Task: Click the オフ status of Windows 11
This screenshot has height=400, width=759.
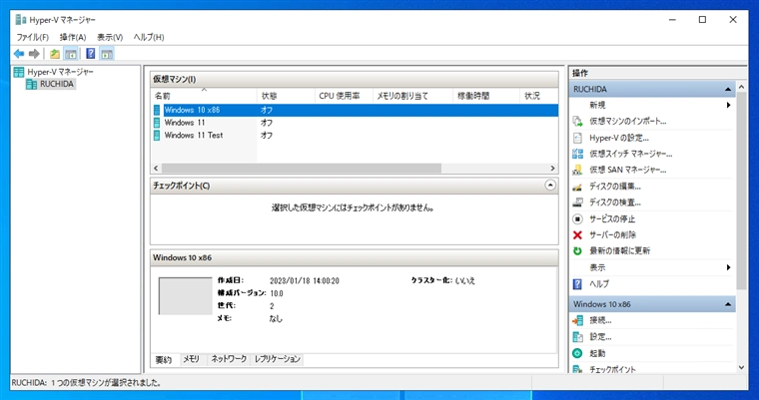Action: 267,123
